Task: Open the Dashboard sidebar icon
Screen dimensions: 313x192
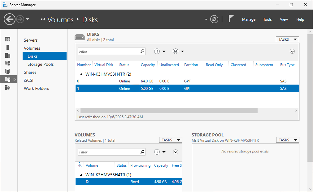Action: point(8,39)
